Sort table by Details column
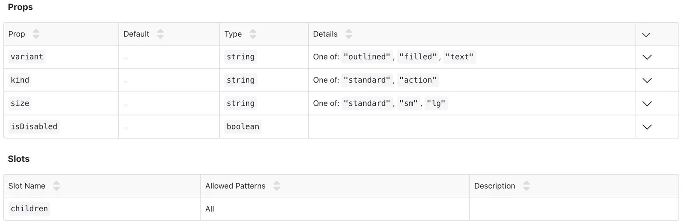Image resolution: width=683 pixels, height=224 pixels. [x=348, y=34]
